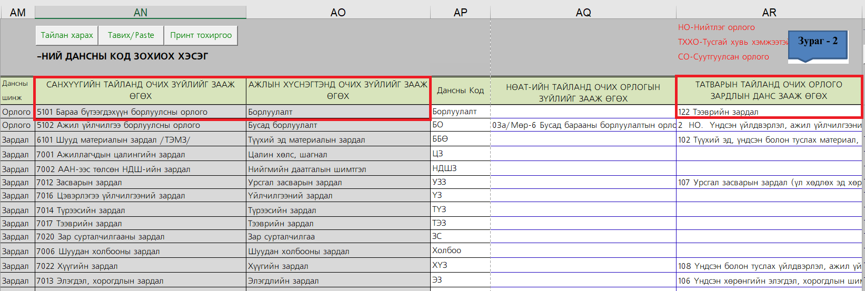Click the empty НӨАТ cell in Борлуулалт row
The height and width of the screenshot is (291, 865).
[x=583, y=112]
